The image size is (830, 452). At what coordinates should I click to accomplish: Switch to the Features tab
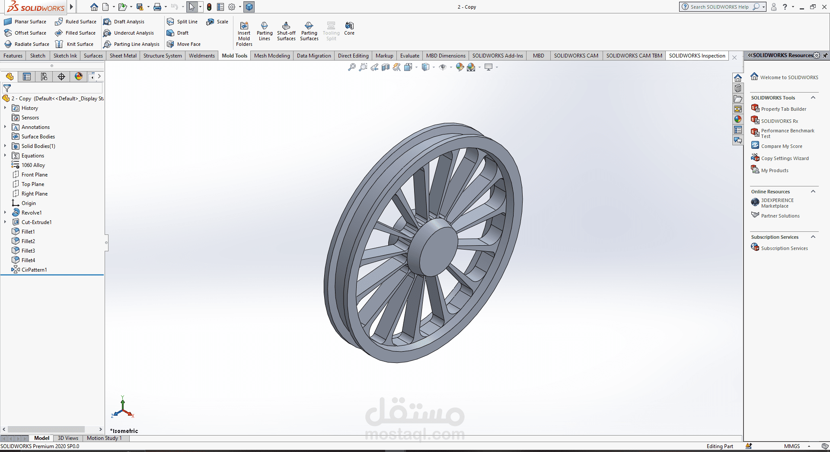13,56
